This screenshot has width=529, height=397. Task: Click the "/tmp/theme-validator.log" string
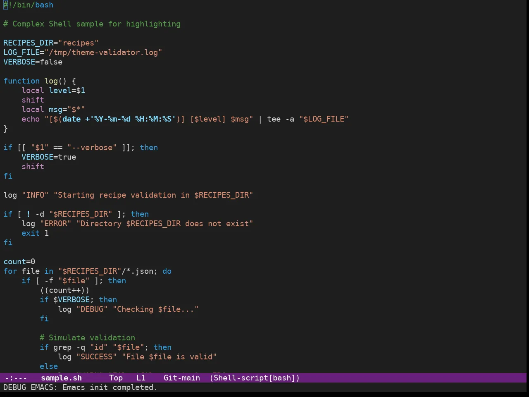click(103, 53)
